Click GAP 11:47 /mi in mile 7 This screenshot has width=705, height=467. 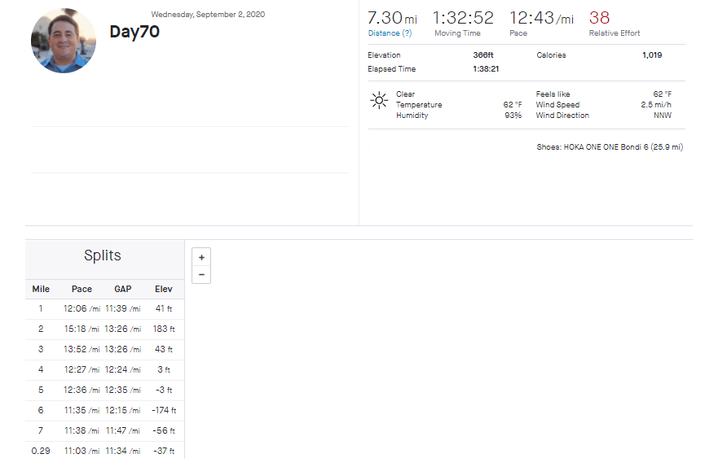tap(123, 430)
